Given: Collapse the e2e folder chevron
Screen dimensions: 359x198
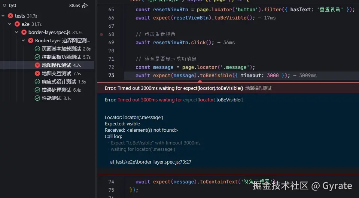Looking at the screenshot, I should coord(10,24).
